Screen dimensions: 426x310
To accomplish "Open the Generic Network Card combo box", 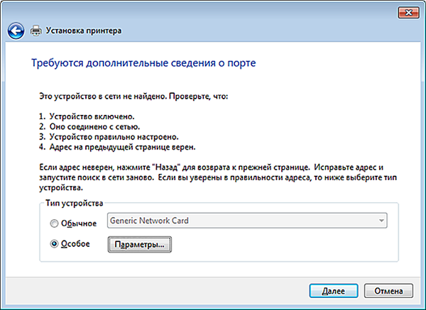I will coord(247,221).
